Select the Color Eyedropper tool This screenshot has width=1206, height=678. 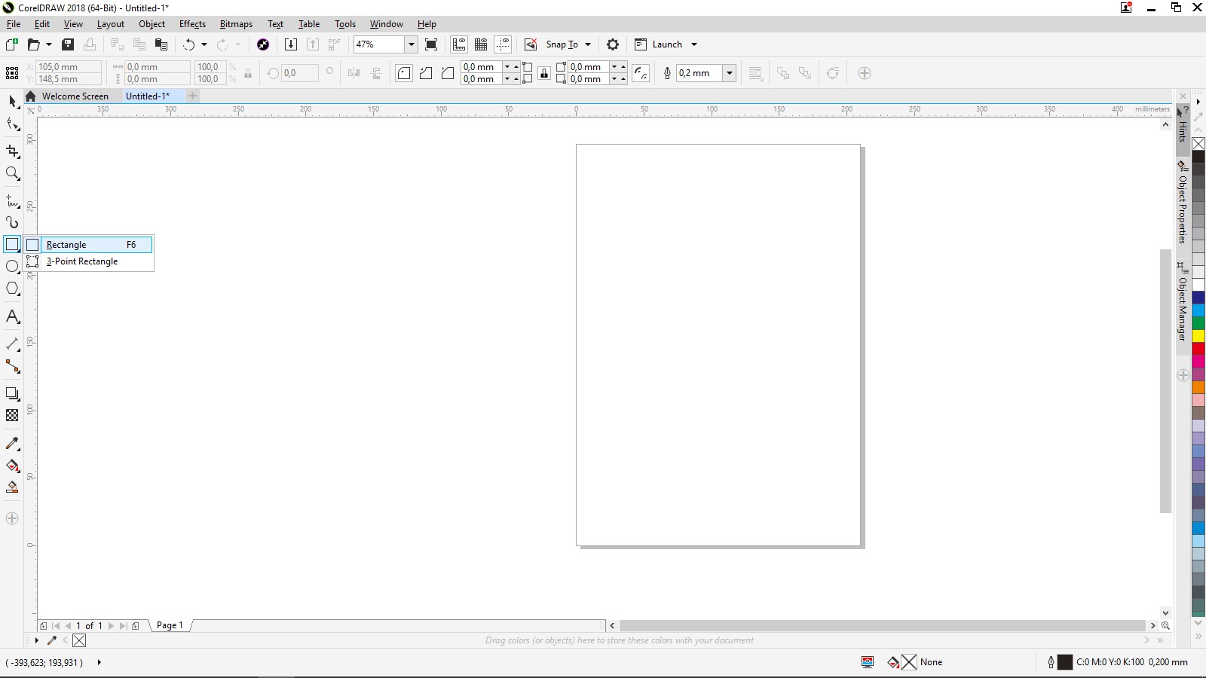(12, 444)
